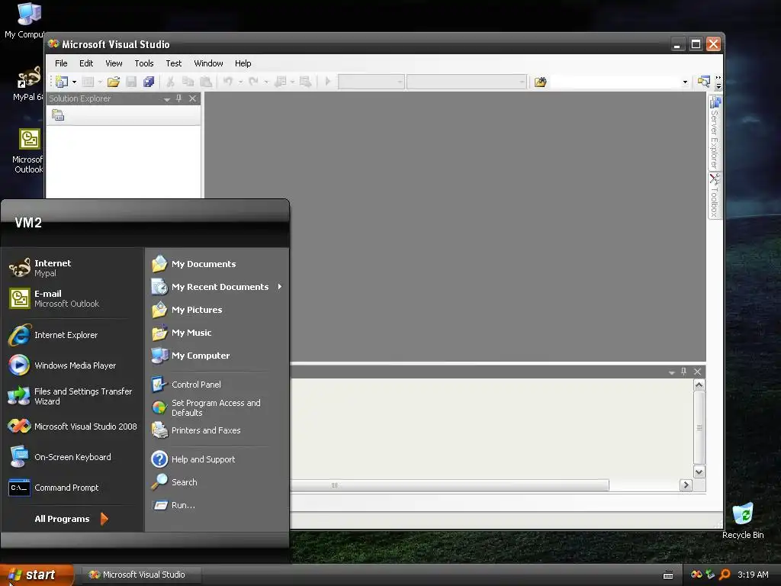Launch Mypal Internet browser from Start menu
Image resolution: width=781 pixels, height=586 pixels.
[x=72, y=268]
